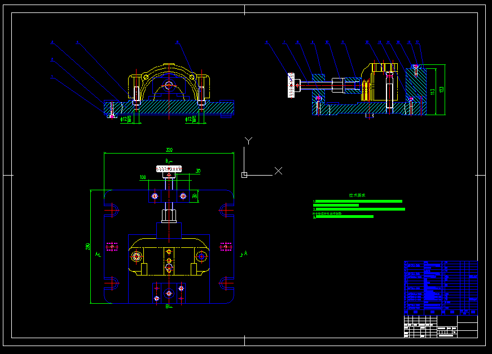The width and height of the screenshot is (492, 354).
Task: Click the left φ12 H7 hole tolerance label
Action: pos(126,119)
